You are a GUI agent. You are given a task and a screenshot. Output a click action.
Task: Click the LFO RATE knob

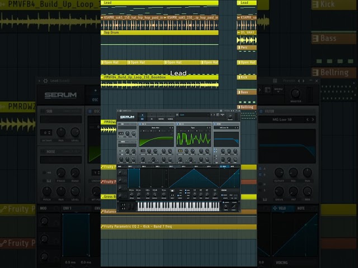coord(195,194)
